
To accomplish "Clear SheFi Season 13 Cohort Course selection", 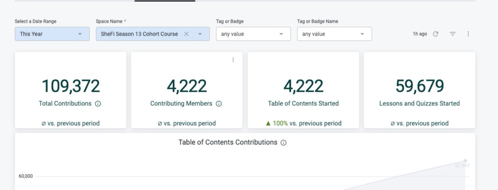I will [x=186, y=34].
